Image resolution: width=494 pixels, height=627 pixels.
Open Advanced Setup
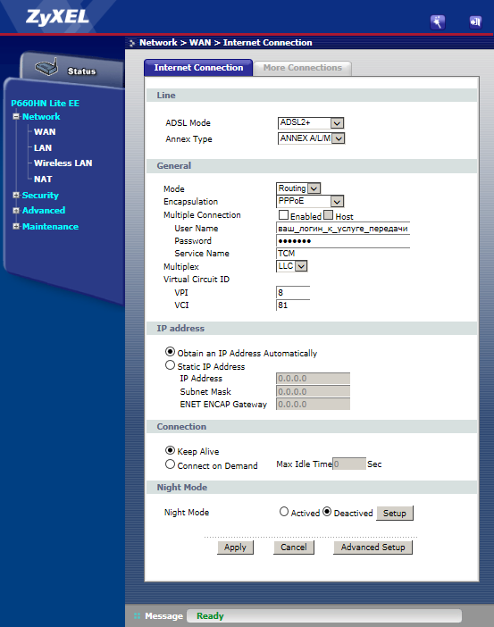[x=373, y=547]
